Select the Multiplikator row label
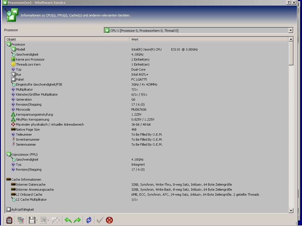 [x=24, y=89]
